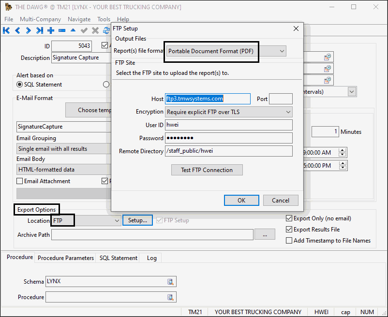Image resolution: width=388 pixels, height=317 pixels.
Task: Open the Export Location dropdown showing FTP
Action: [x=117, y=221]
